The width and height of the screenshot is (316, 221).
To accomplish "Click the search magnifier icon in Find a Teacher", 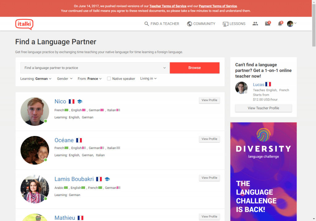I will click(x=147, y=24).
